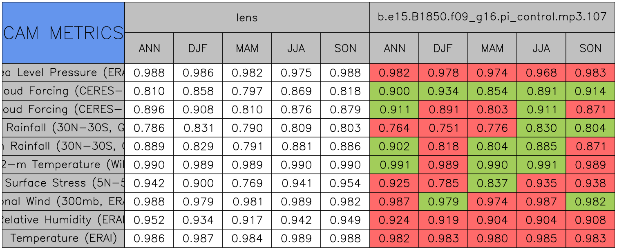This screenshot has width=617, height=250.
Task: Click the ANN column header under lens
Action: tap(149, 48)
